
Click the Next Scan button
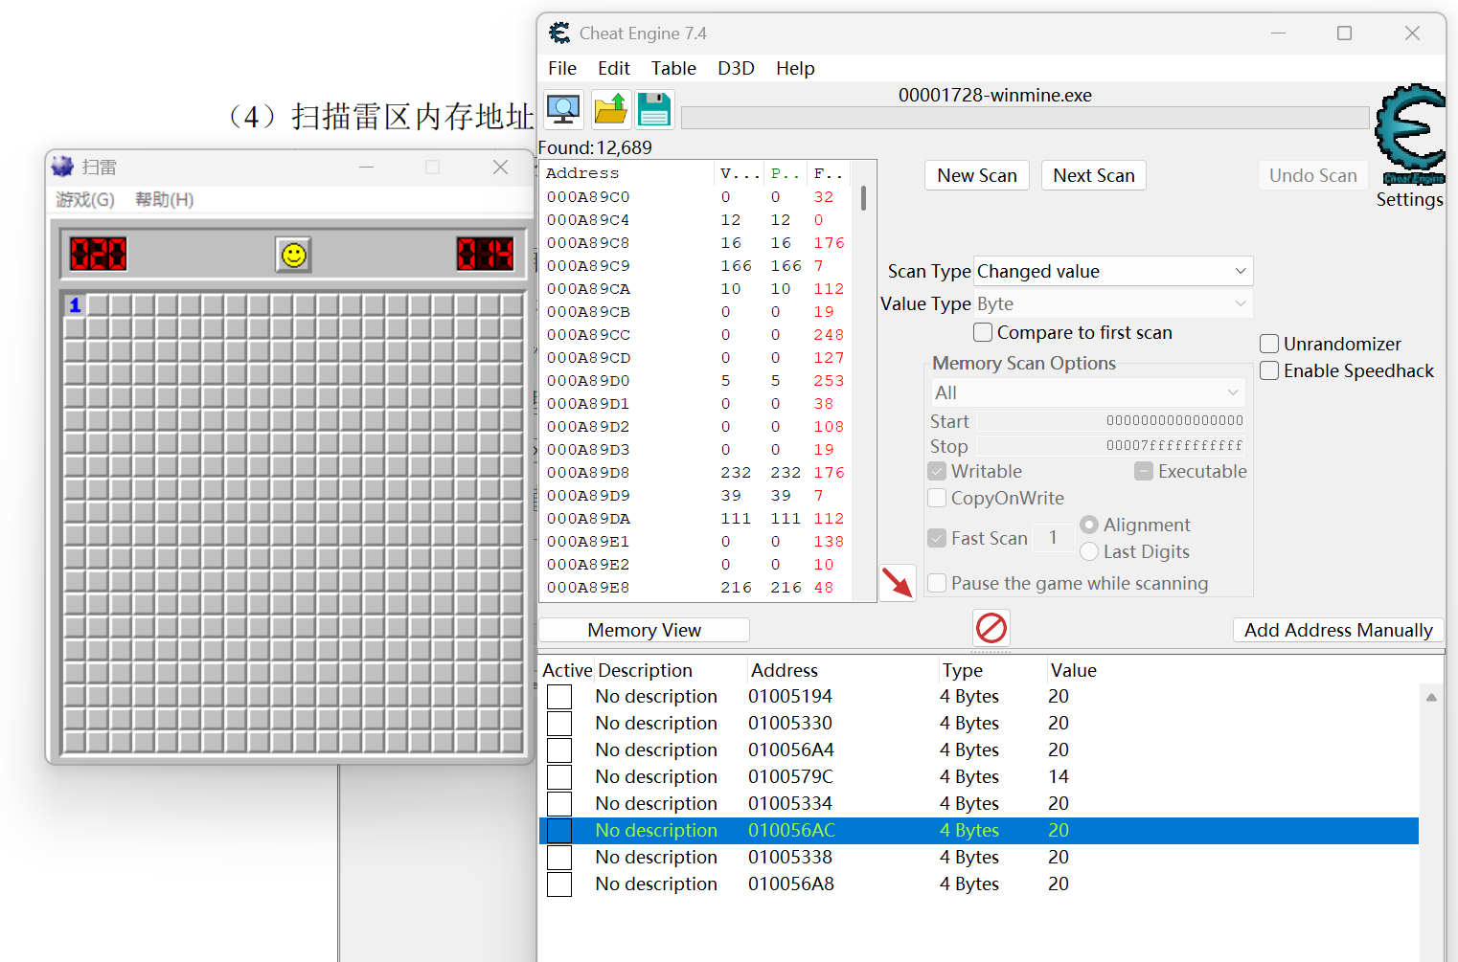pyautogui.click(x=1094, y=175)
